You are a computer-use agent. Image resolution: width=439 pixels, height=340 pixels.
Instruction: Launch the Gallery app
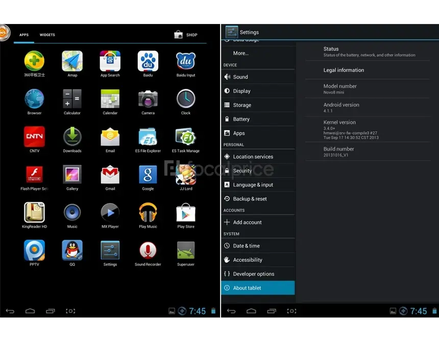pos(72,174)
